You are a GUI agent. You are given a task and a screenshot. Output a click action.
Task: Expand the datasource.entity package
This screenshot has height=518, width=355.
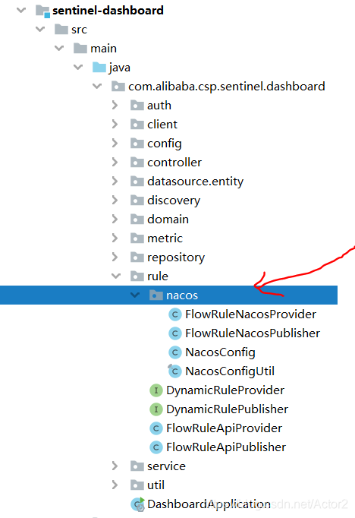[115, 181]
